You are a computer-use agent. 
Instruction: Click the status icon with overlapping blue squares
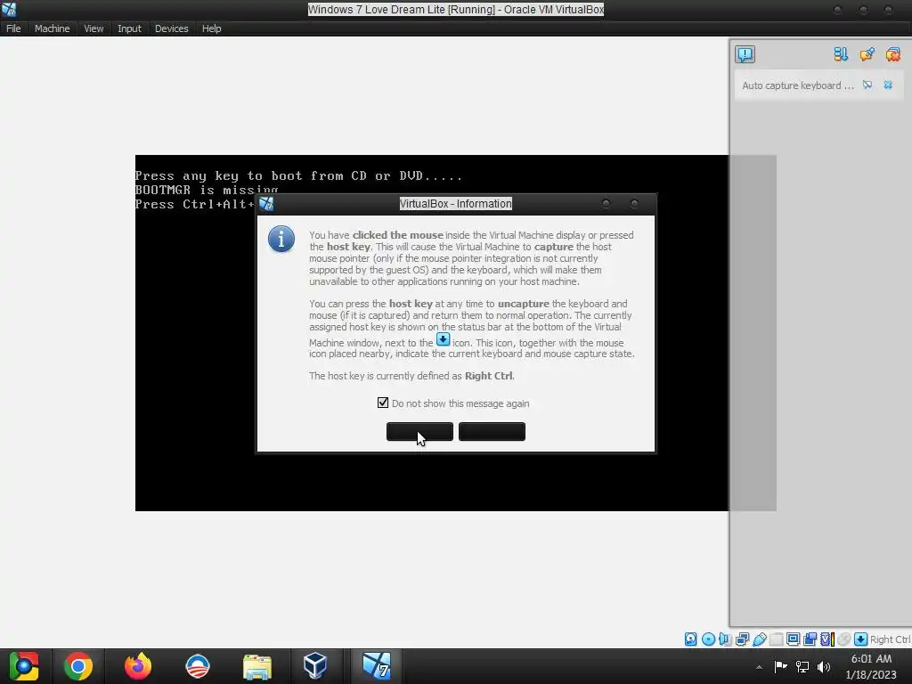(x=810, y=639)
